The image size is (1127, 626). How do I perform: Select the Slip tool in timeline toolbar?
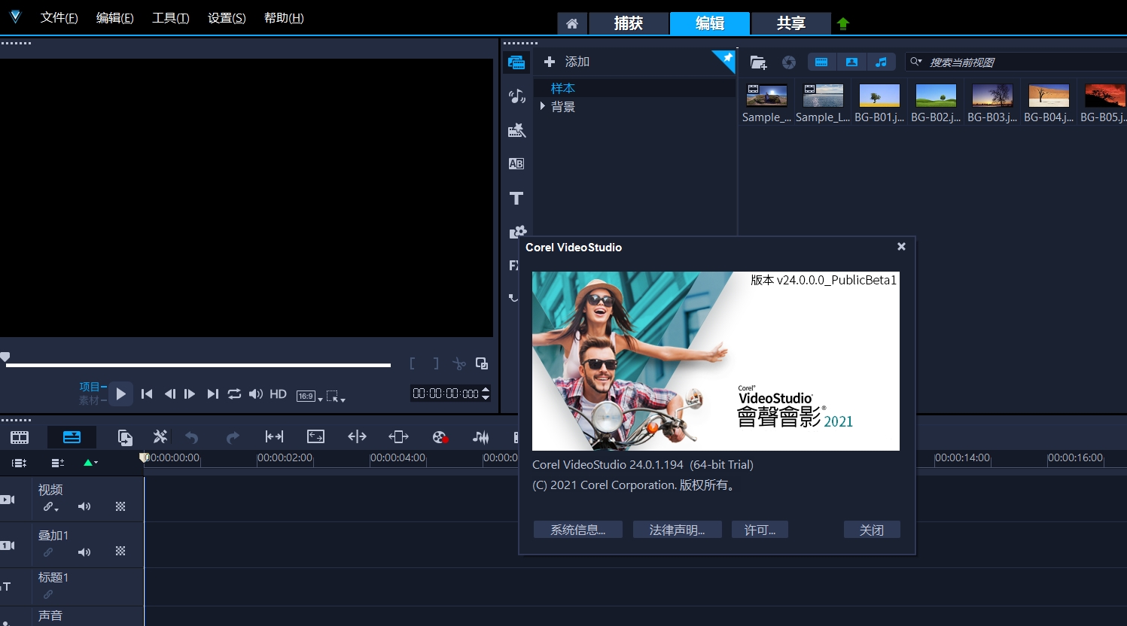pyautogui.click(x=274, y=437)
